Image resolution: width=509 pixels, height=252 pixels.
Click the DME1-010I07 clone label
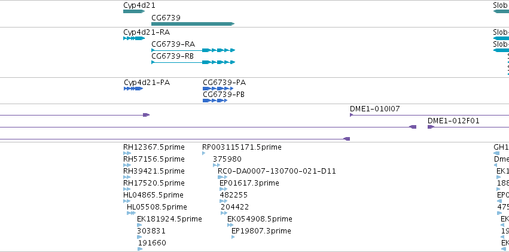[375, 109]
